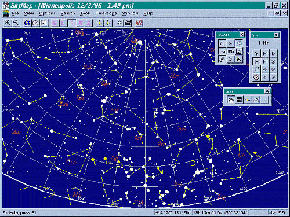290x217 pixels.
Task: Open the Telescope menu
Action: coord(106,13)
